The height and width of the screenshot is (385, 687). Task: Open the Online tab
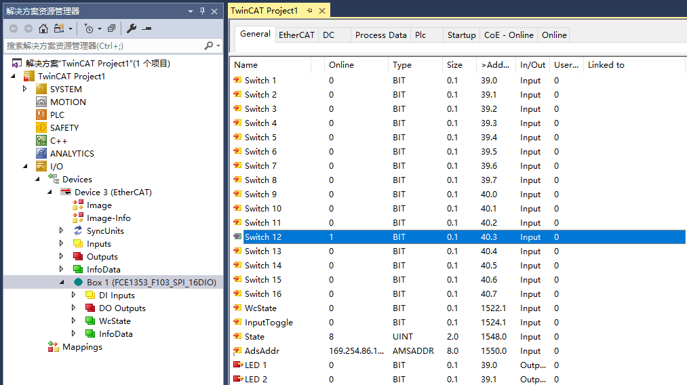(554, 35)
